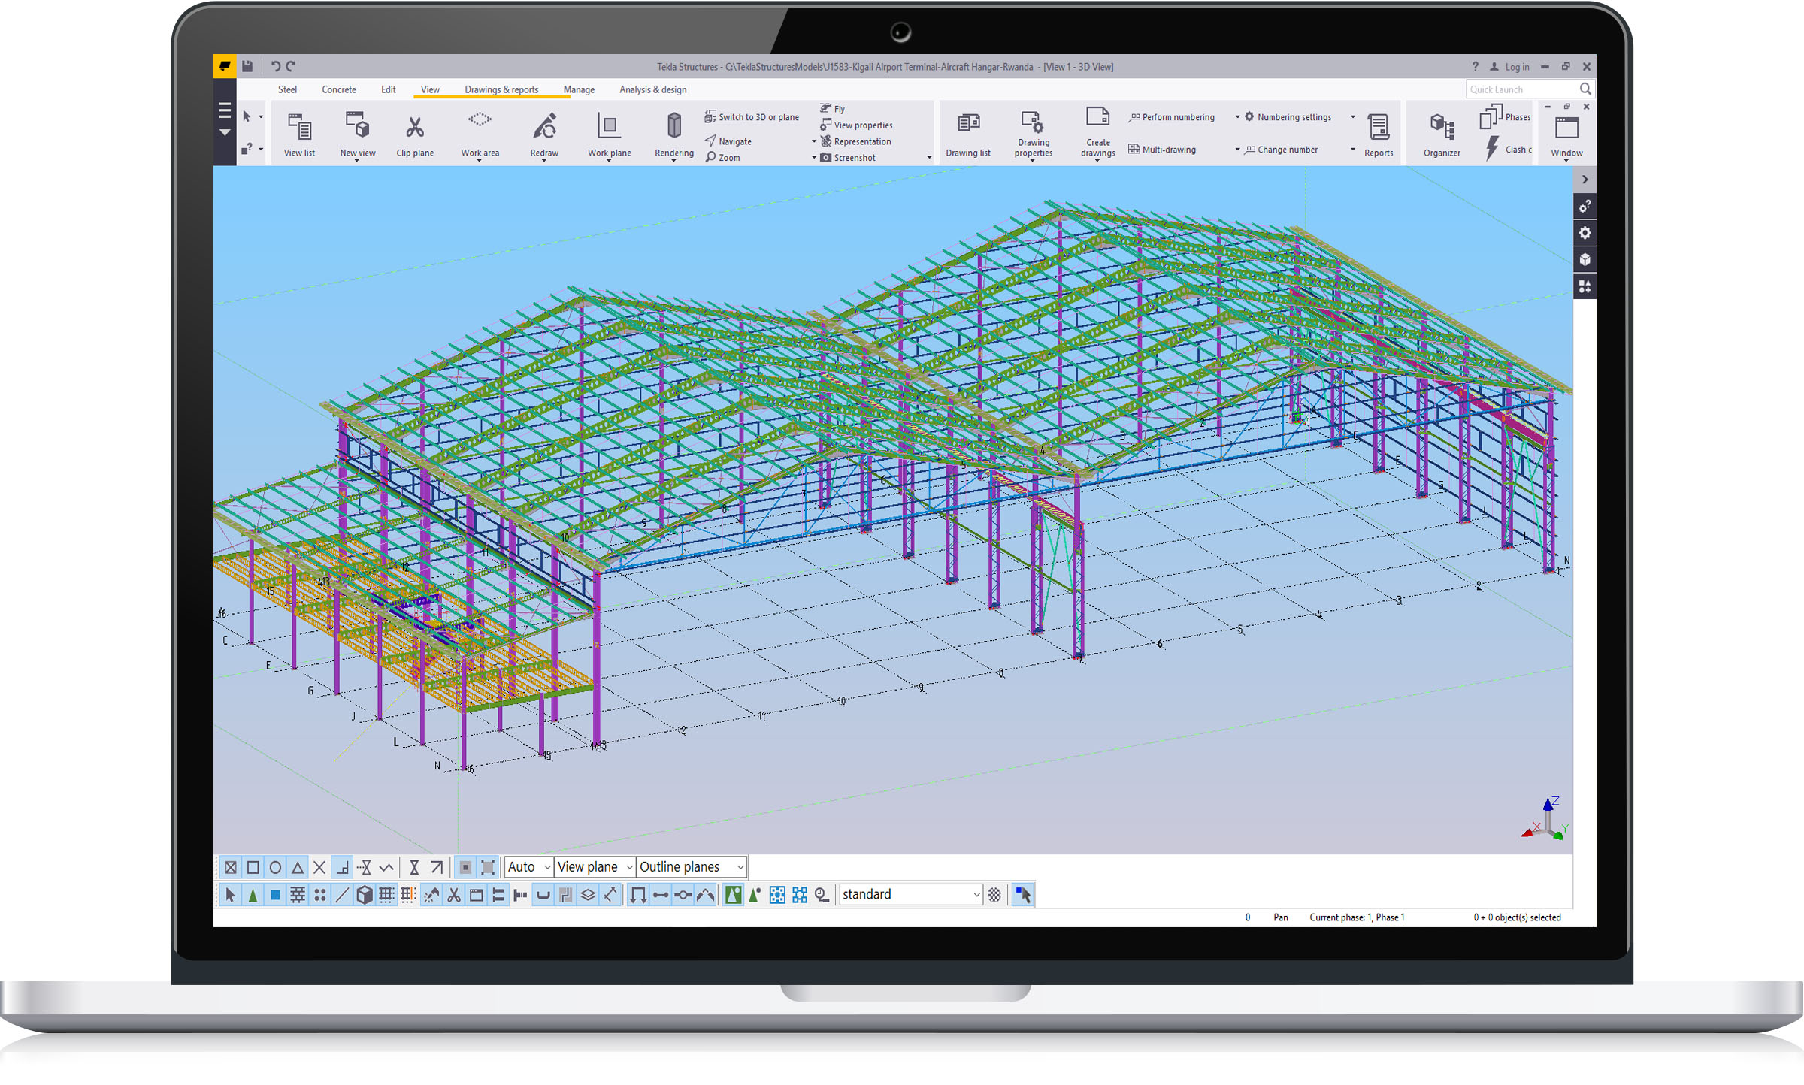Click the Fly command

tap(832, 108)
